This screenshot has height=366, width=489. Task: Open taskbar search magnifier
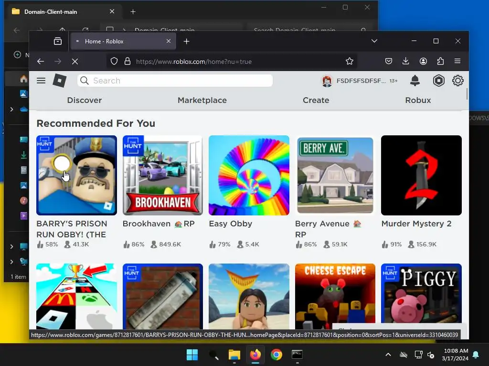(x=213, y=355)
